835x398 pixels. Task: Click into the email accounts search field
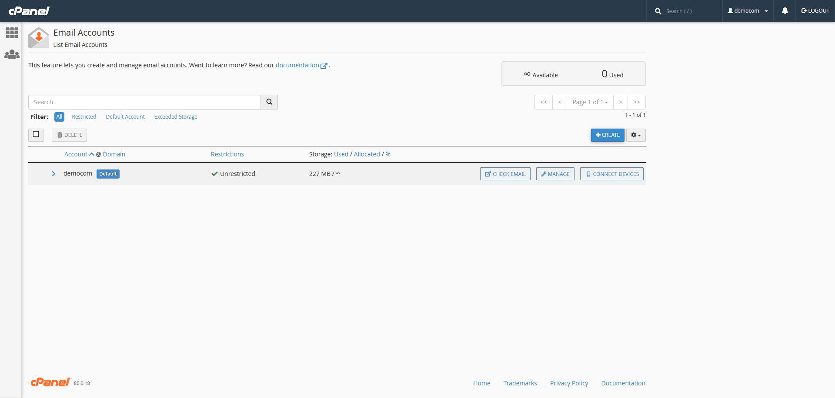pos(144,102)
